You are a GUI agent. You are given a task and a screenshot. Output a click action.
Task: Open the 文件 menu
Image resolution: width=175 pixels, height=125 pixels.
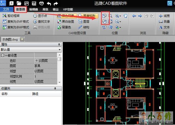[x=6, y=9]
